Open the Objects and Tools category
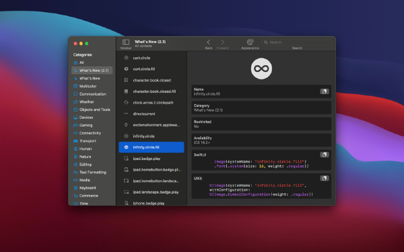Image resolution: width=404 pixels, height=252 pixels. coord(92,110)
